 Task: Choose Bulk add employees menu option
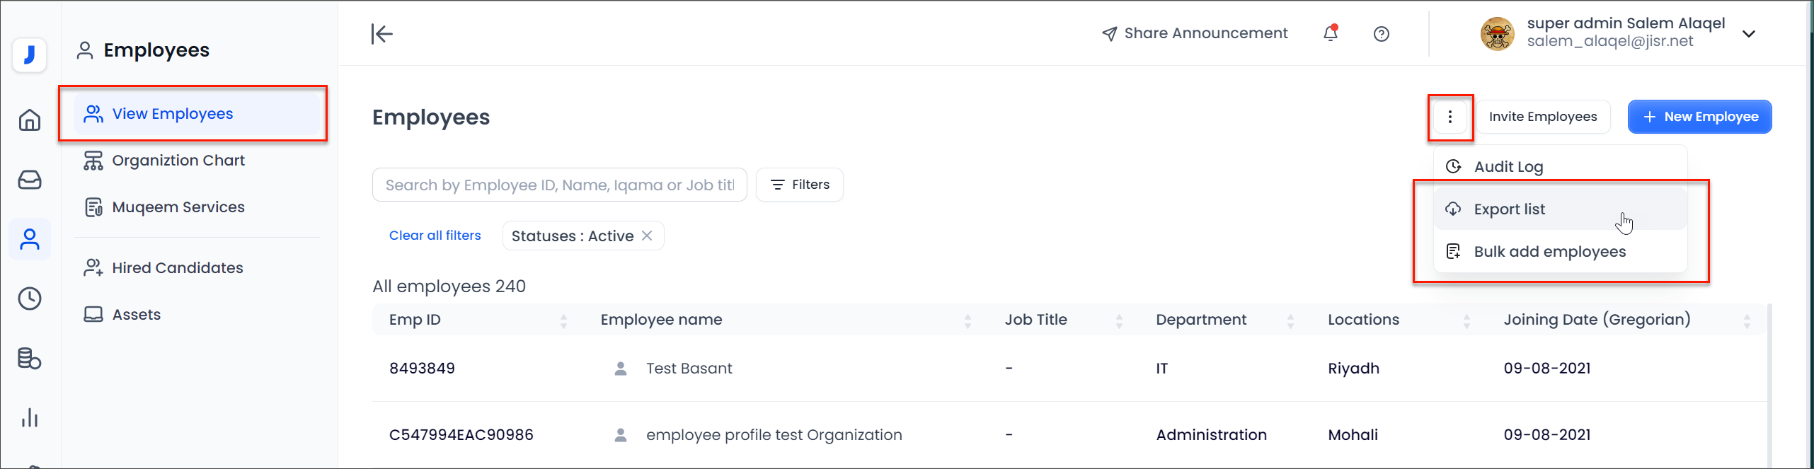[x=1549, y=252]
